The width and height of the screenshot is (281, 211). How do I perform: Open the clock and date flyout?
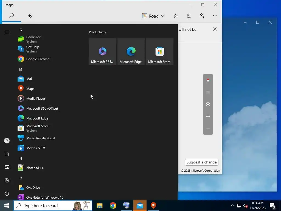[257, 206]
